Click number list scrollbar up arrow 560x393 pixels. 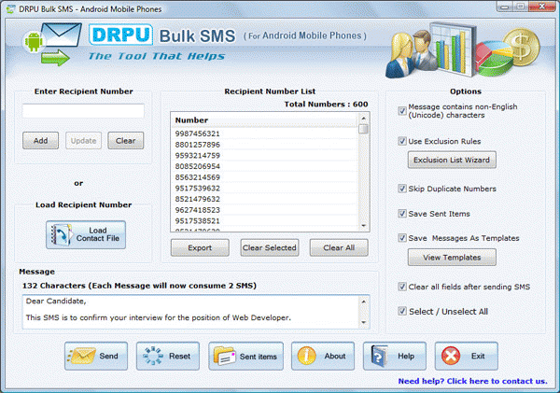(364, 119)
